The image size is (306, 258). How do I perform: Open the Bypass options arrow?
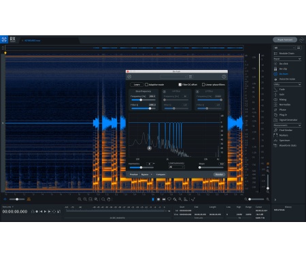pos(152,174)
